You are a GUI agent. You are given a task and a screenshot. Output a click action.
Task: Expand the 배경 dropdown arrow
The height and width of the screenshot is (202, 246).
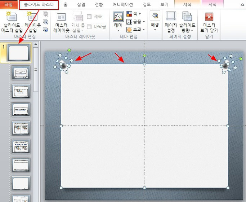155,30
